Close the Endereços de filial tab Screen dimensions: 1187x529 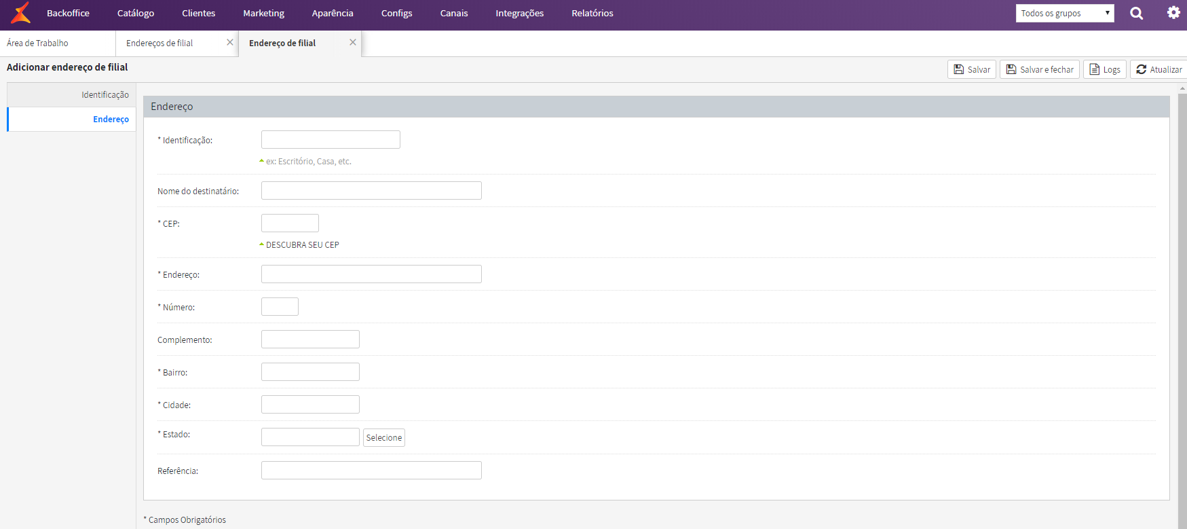230,42
